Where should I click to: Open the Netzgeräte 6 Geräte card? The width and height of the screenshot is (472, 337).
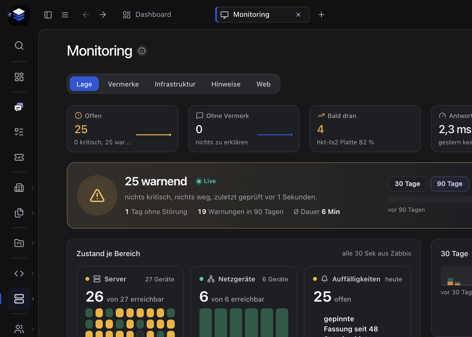coord(244,302)
